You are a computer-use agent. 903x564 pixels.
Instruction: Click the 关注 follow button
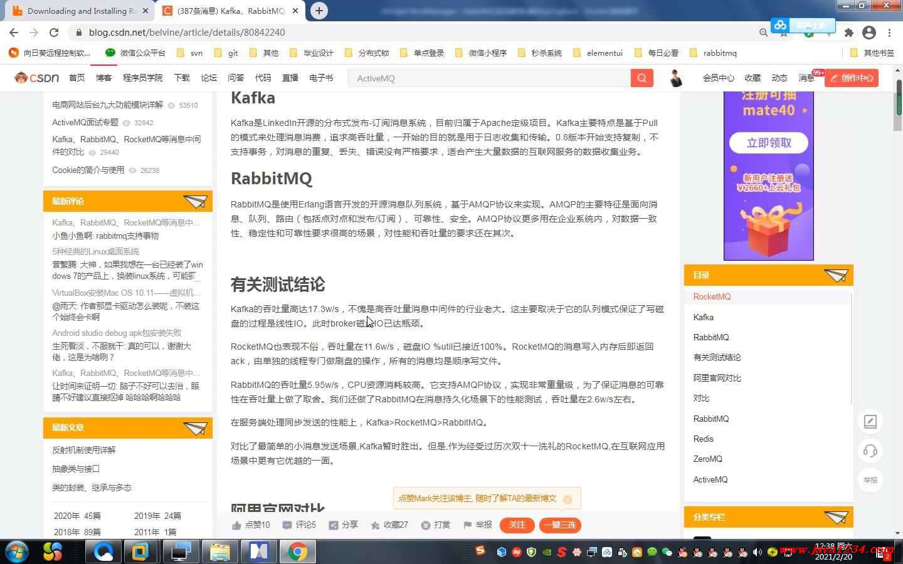pyautogui.click(x=517, y=525)
